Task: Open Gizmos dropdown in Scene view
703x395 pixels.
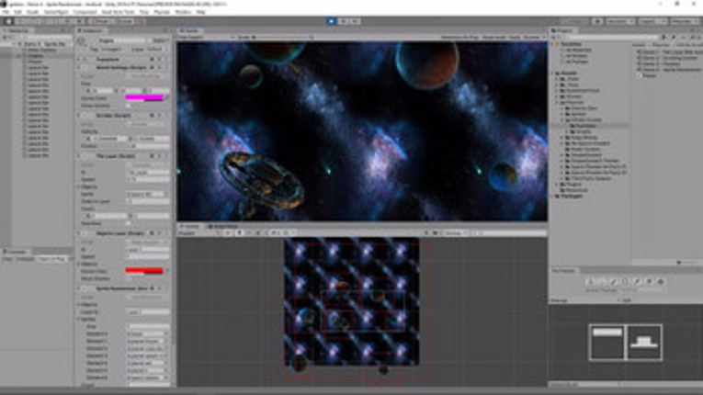Action: (x=454, y=233)
